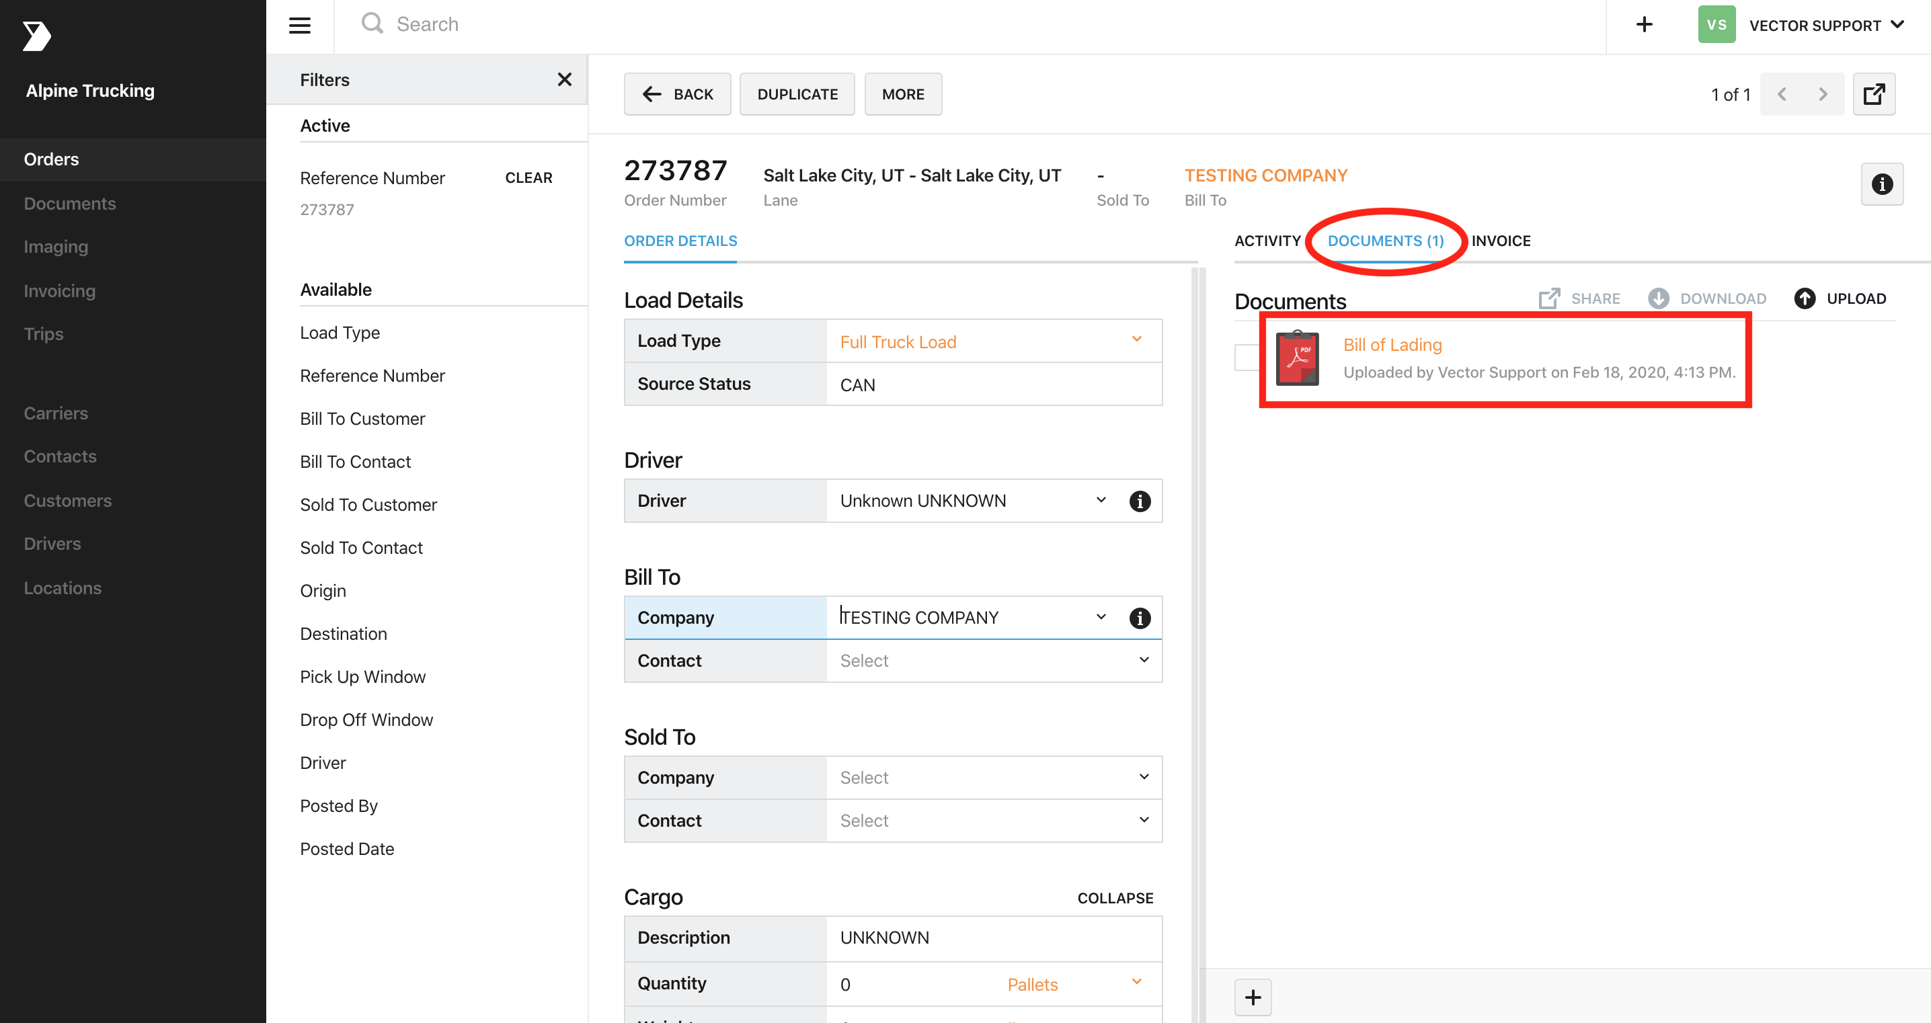Click the Share documents icon
This screenshot has width=1931, height=1023.
click(1548, 298)
